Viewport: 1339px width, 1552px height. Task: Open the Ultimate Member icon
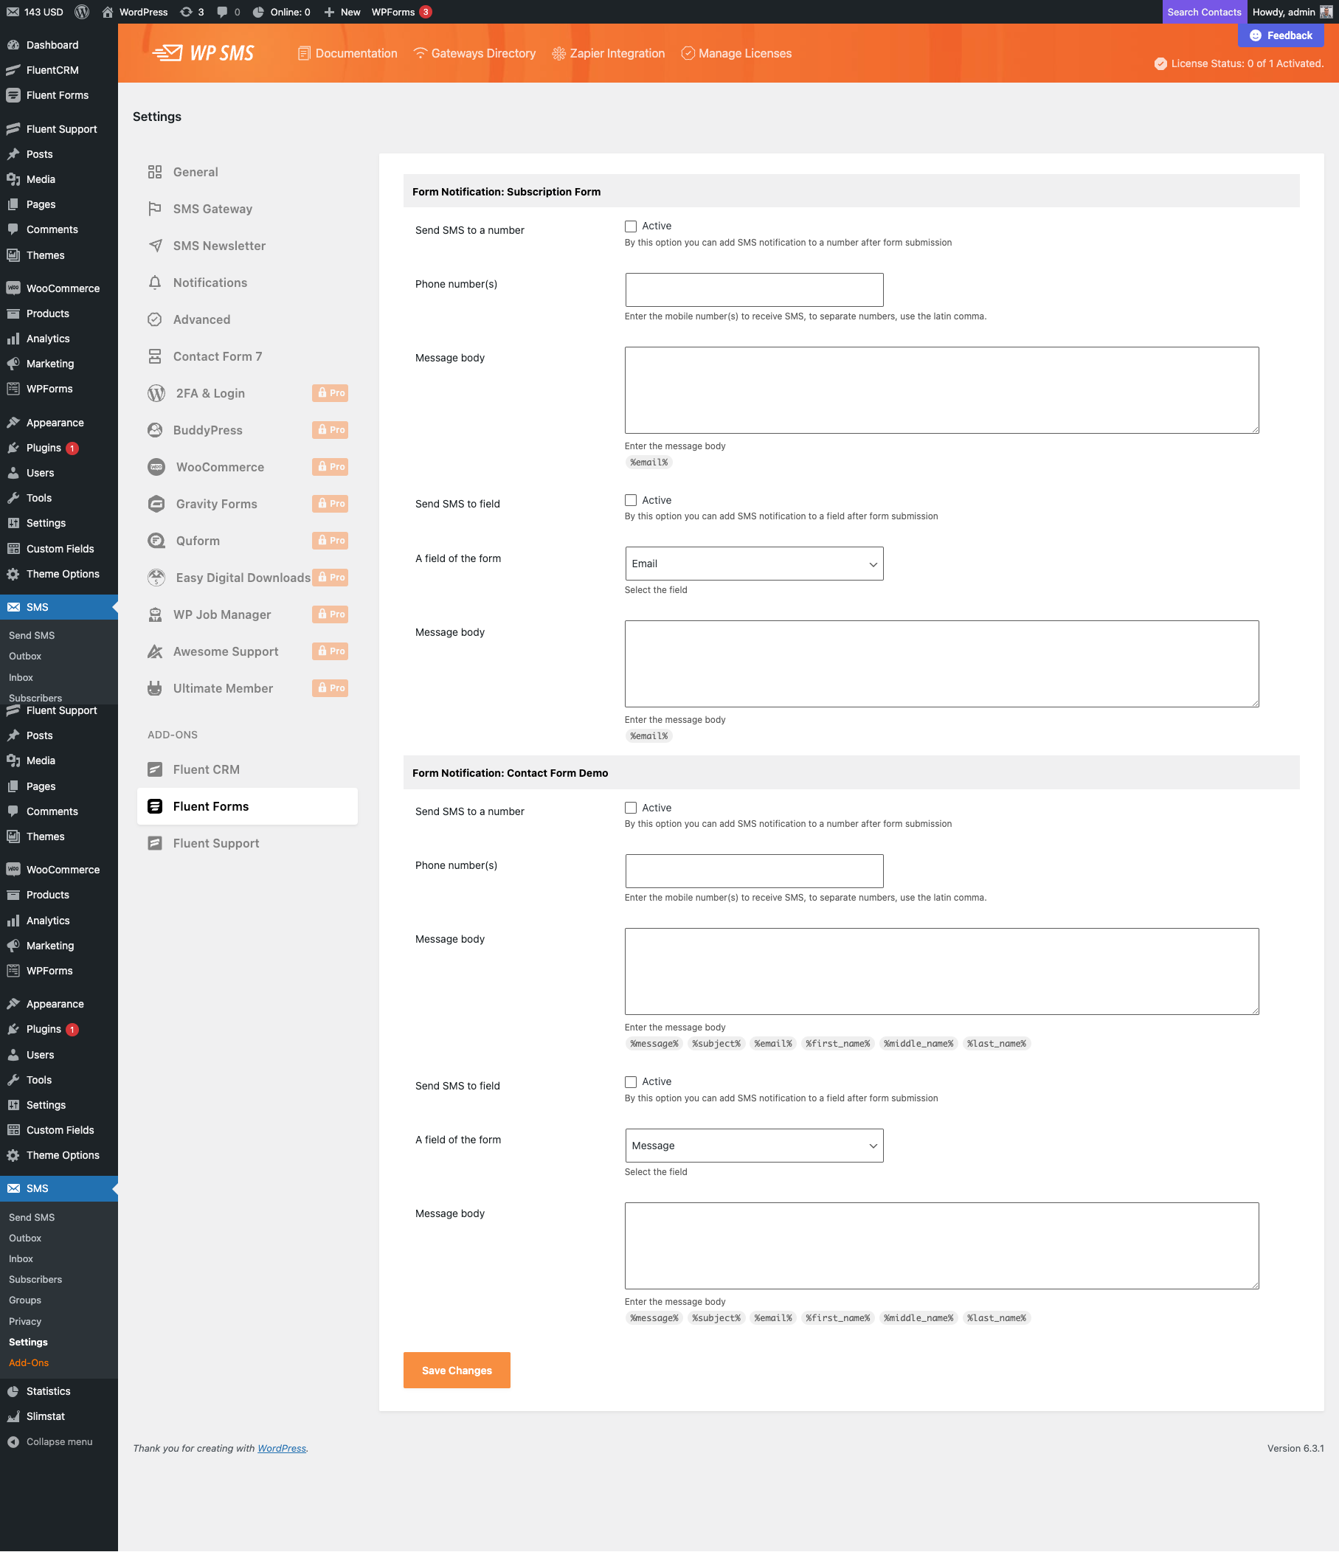coord(155,688)
